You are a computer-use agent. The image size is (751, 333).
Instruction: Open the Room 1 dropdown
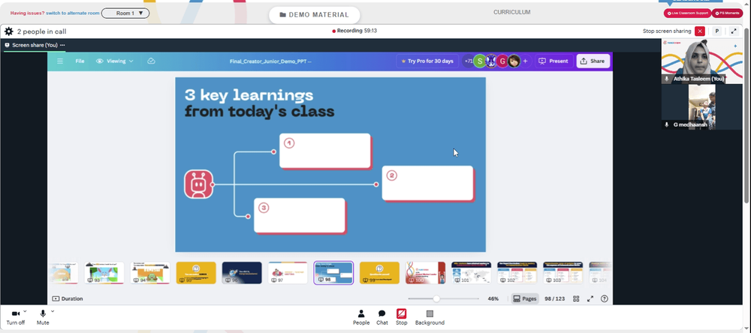(125, 13)
